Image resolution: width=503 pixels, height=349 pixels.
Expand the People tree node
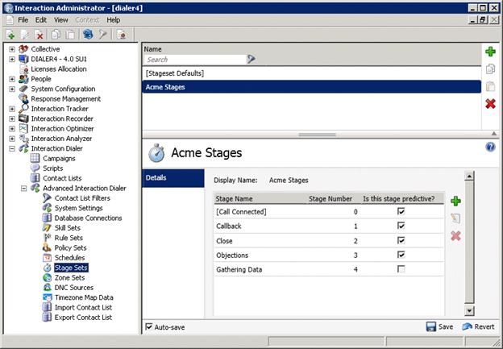[12, 79]
